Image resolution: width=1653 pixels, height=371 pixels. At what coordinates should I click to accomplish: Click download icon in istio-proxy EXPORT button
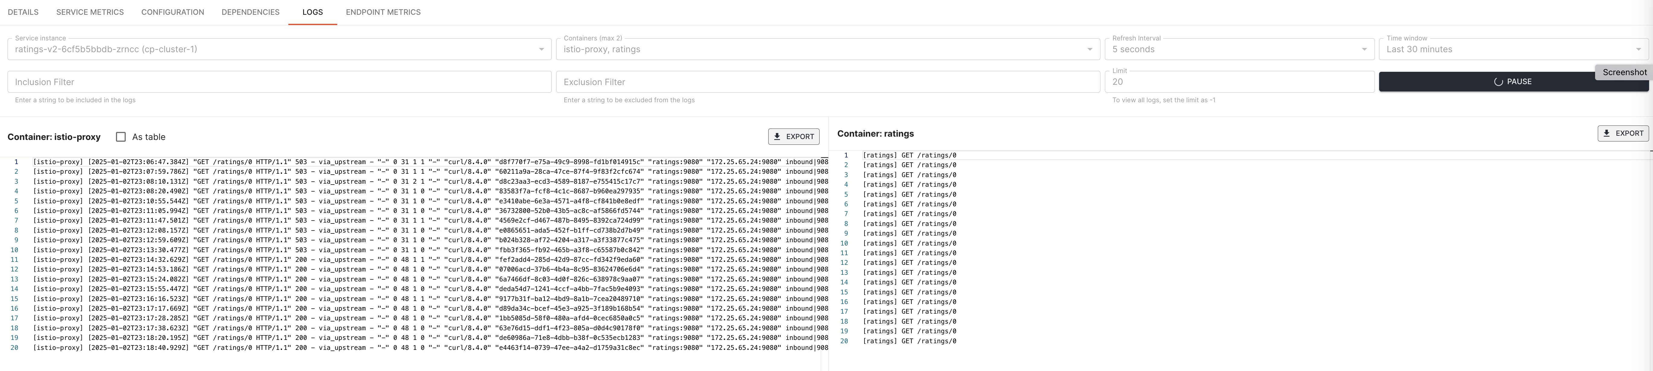point(776,137)
